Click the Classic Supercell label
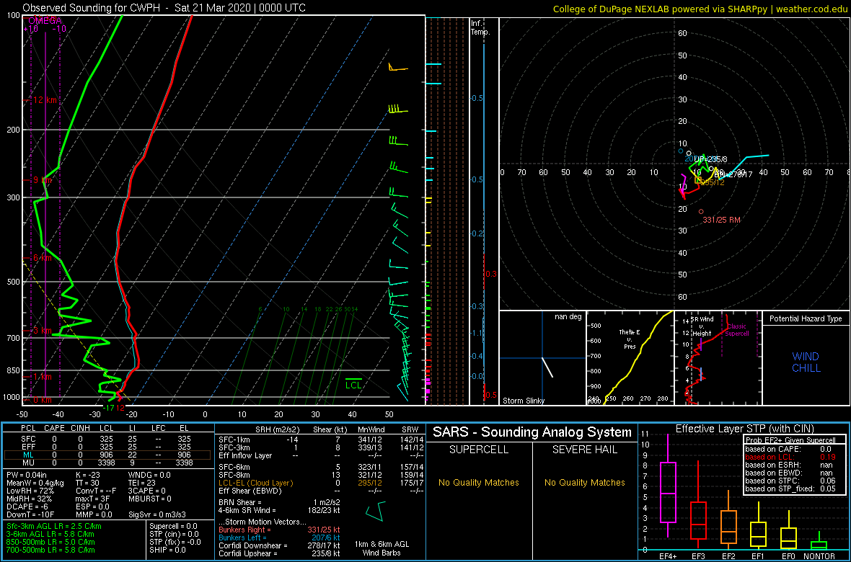 [738, 330]
